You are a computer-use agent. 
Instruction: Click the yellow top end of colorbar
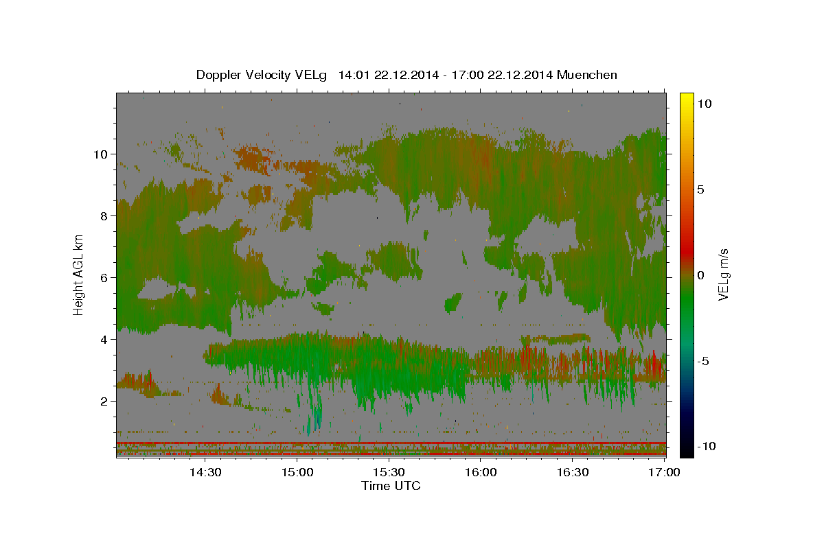(x=686, y=98)
